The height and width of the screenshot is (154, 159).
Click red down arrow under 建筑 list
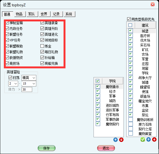click(154, 139)
